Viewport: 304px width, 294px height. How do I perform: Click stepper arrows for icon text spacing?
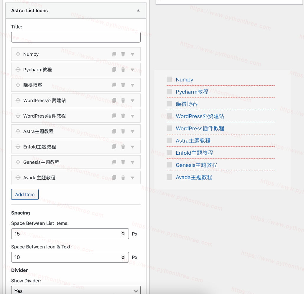[123, 257]
